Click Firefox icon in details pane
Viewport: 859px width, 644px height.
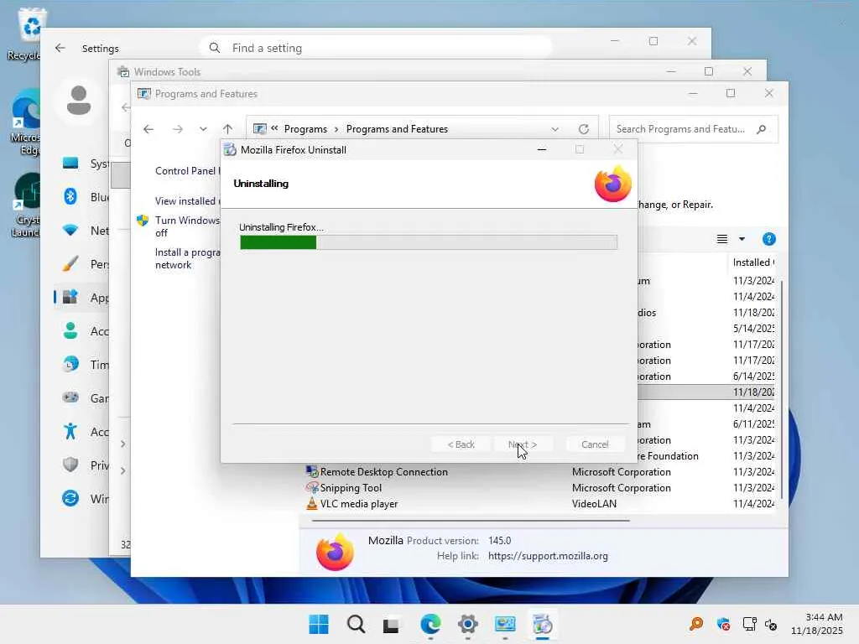335,552
